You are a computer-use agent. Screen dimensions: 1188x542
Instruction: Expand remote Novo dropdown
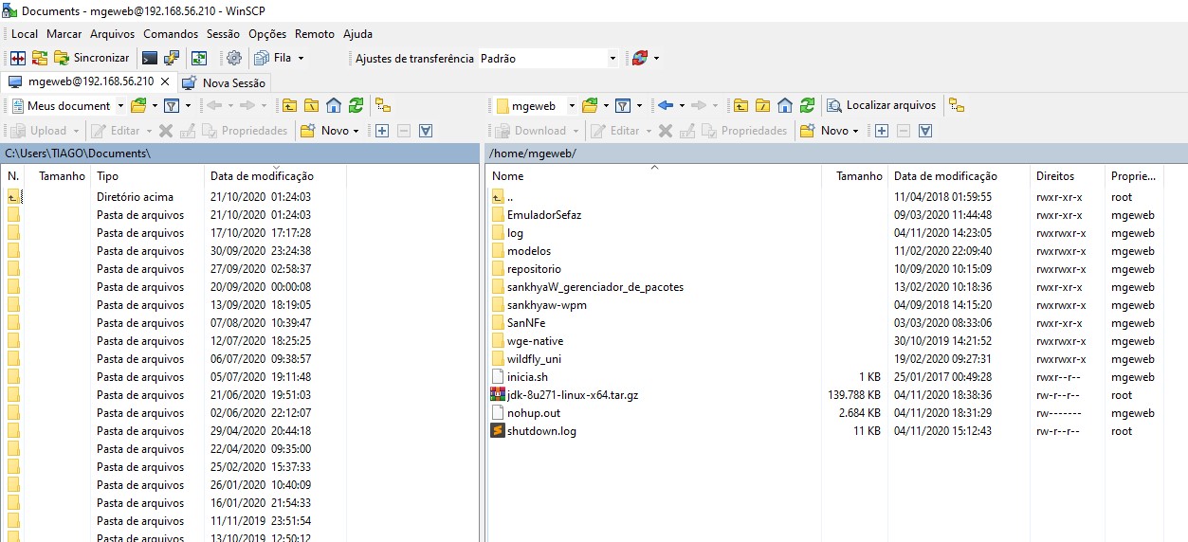[x=856, y=131]
